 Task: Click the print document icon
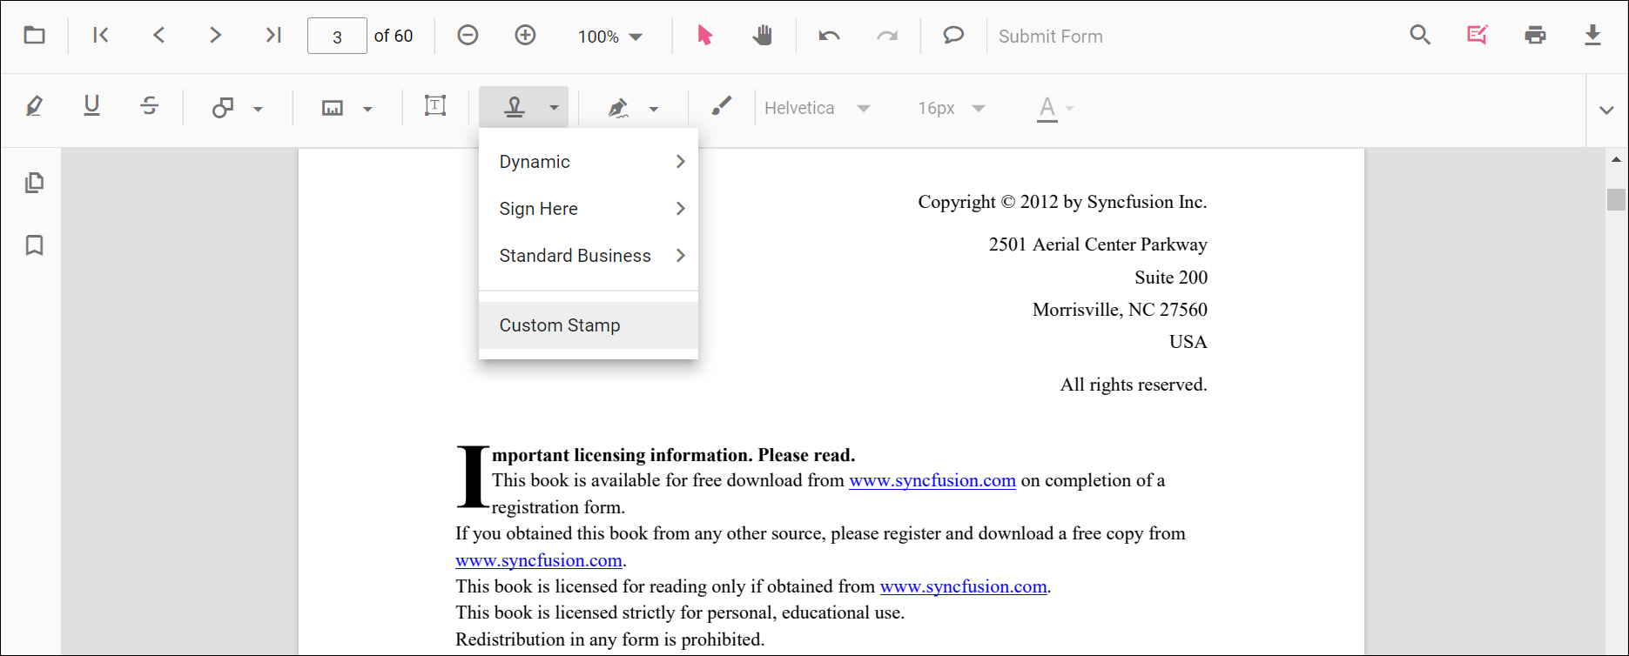[x=1535, y=36]
